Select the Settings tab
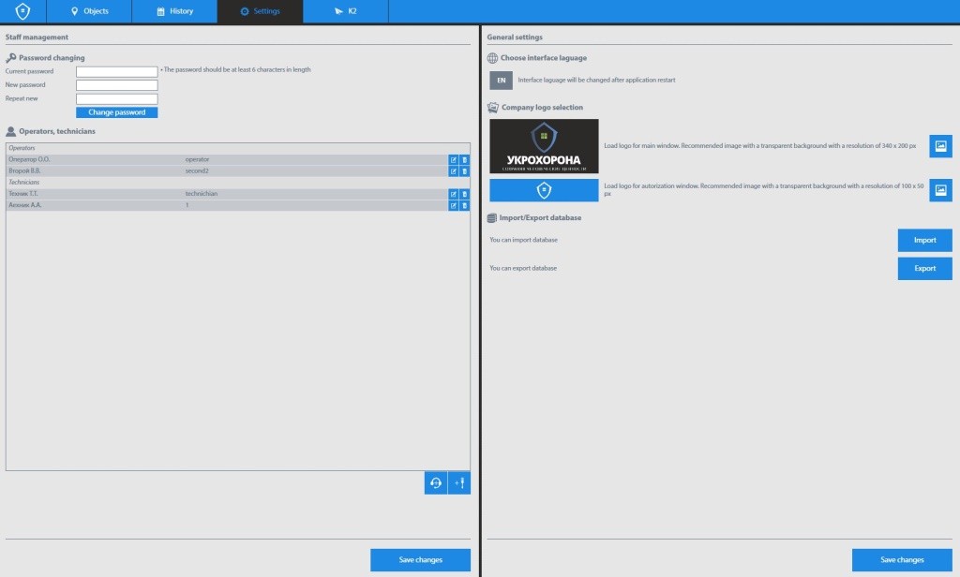Screen dimensions: 960x577 click(261, 11)
